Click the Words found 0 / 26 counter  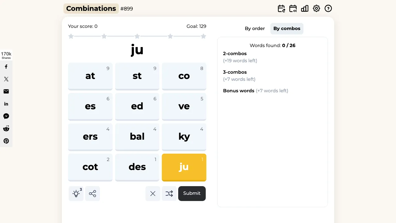coord(273,46)
